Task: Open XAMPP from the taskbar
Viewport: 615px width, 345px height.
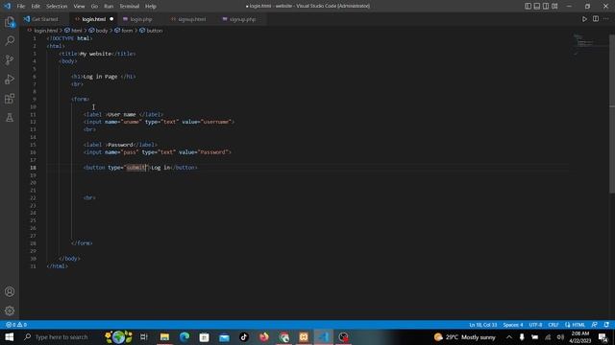Action: 304,336
